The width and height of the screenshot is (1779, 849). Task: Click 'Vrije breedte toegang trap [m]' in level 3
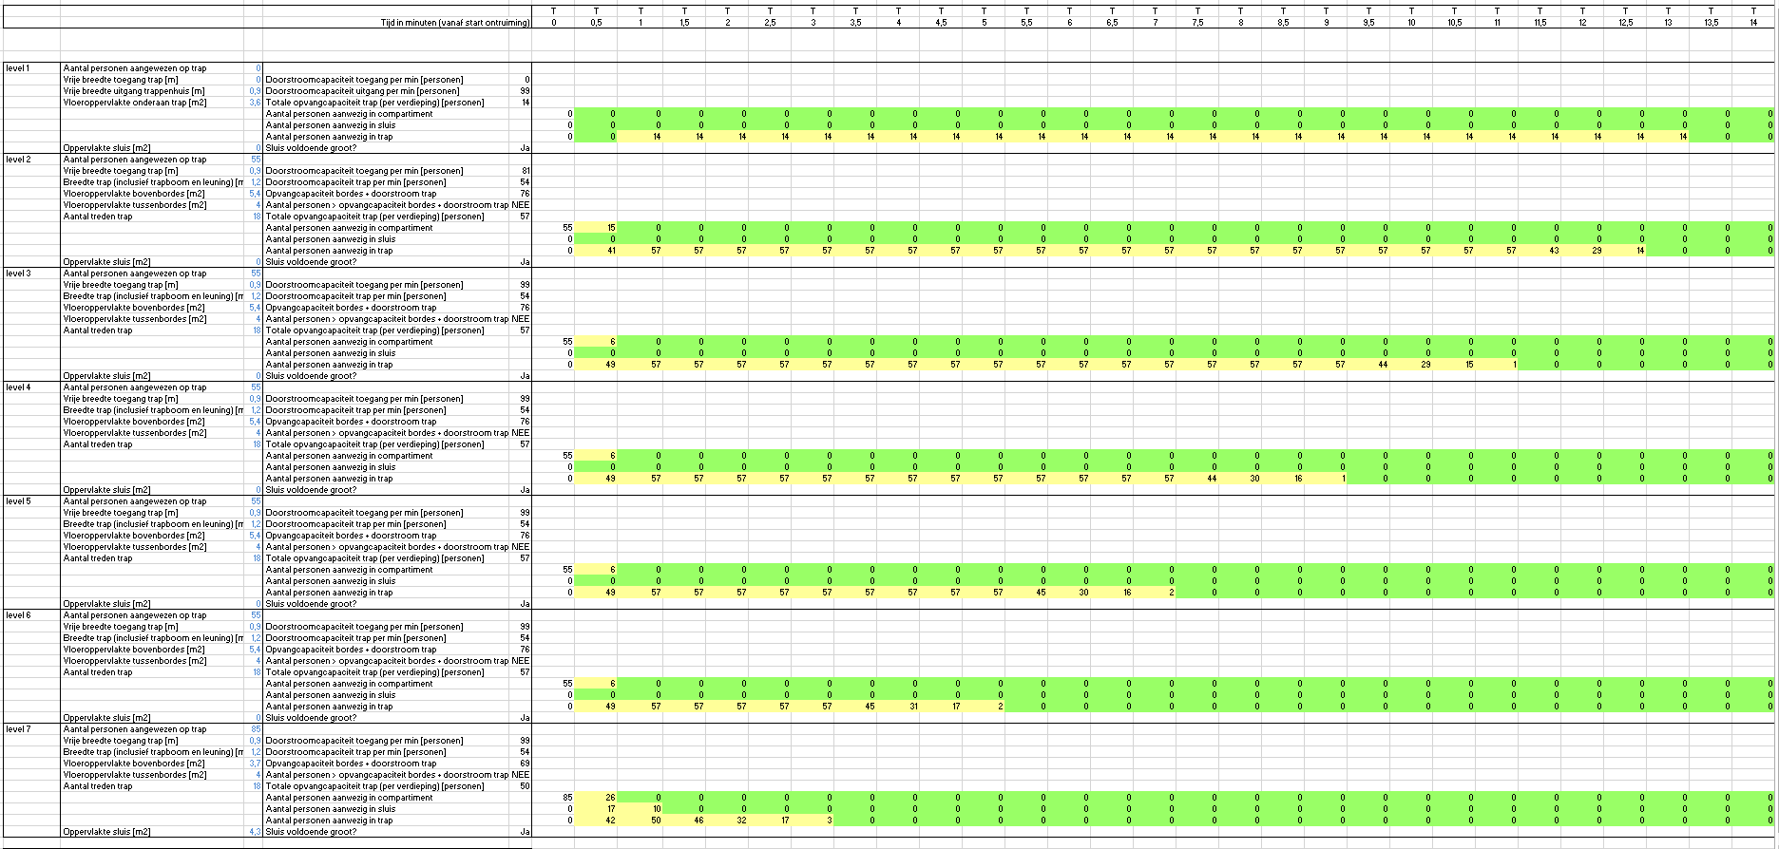click(x=121, y=285)
